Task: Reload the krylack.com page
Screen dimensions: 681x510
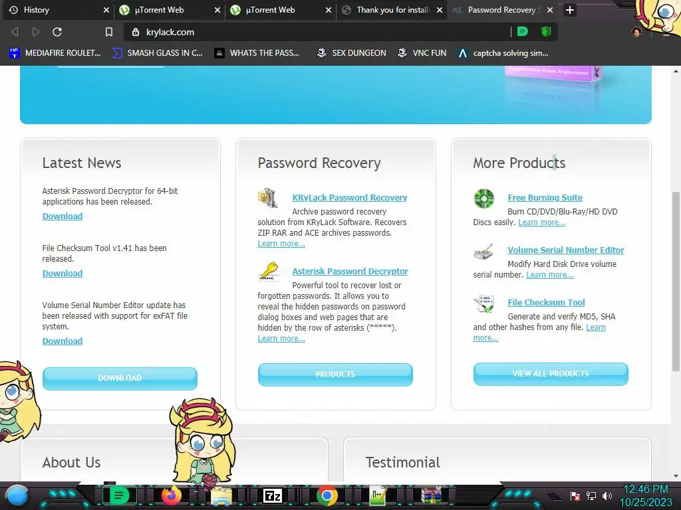Action: (57, 32)
